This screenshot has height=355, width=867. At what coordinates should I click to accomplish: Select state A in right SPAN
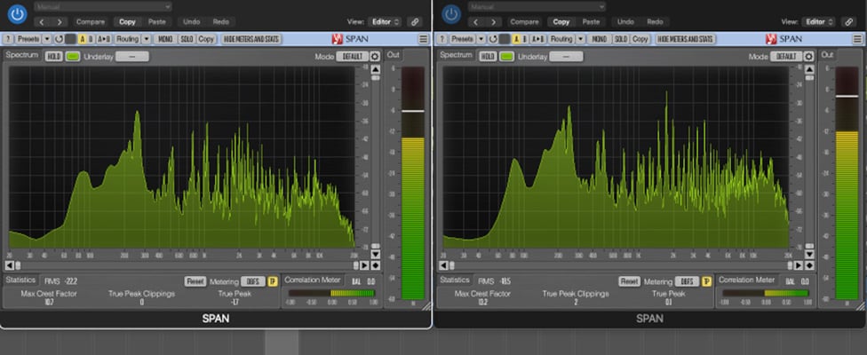(516, 39)
